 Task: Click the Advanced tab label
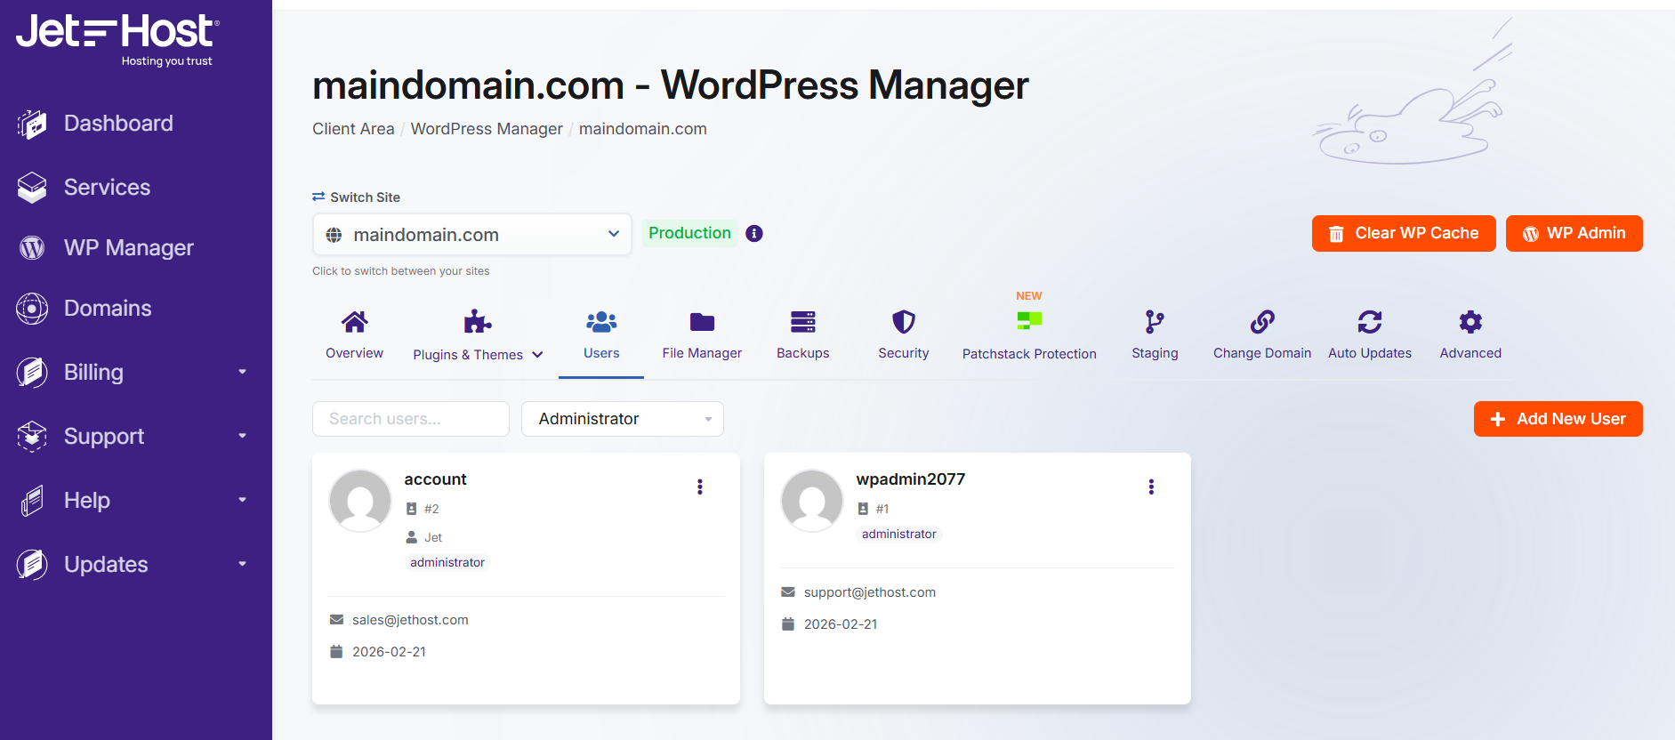click(1470, 353)
